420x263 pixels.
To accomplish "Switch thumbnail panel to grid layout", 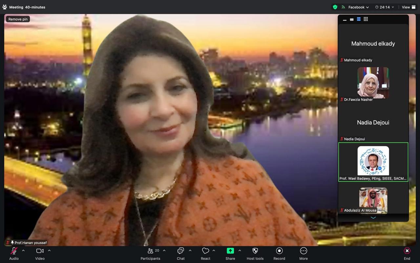I will 366,19.
